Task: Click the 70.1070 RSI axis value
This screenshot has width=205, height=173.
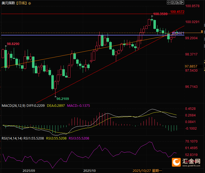Action: click(x=191, y=141)
